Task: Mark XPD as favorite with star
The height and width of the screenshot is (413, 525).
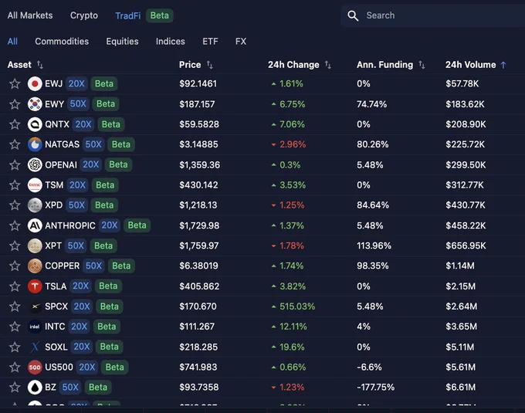Action: pyautogui.click(x=15, y=205)
